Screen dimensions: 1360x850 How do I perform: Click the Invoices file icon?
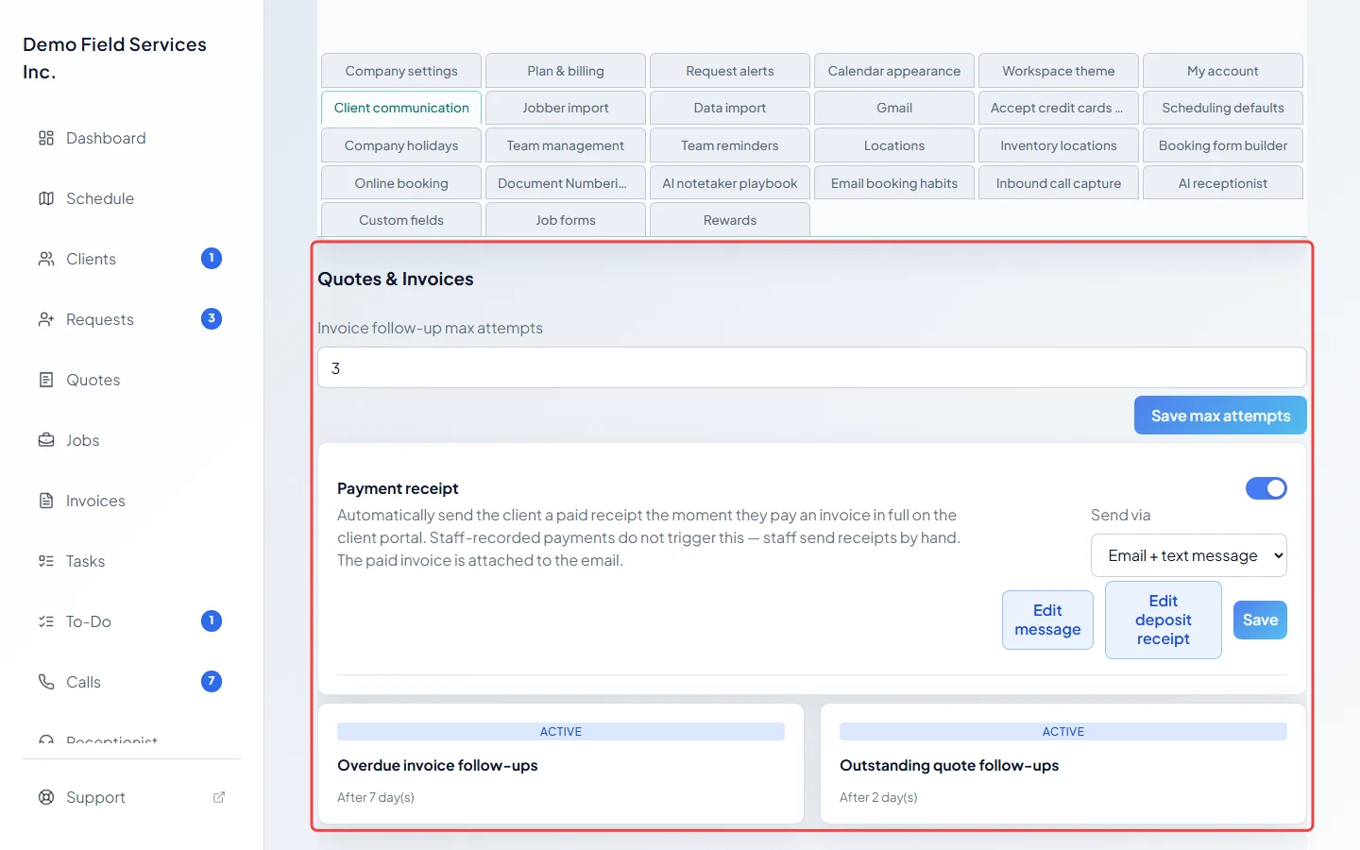point(46,501)
